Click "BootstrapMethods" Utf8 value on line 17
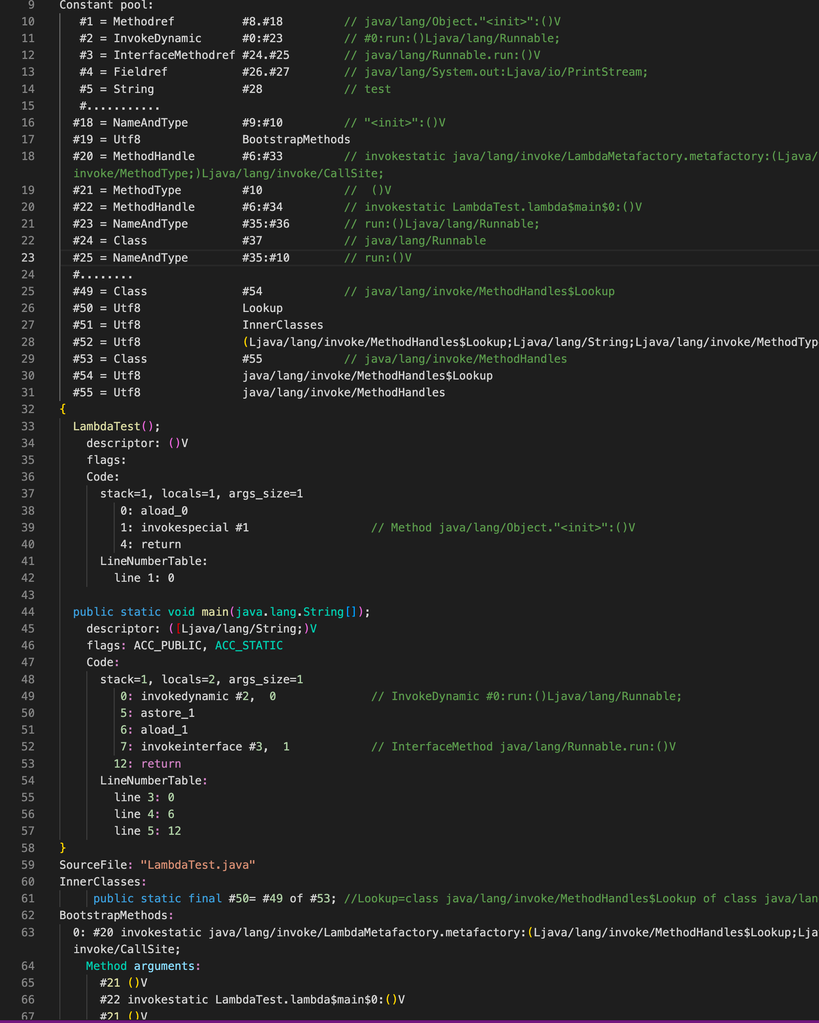This screenshot has width=819, height=1023. (296, 139)
